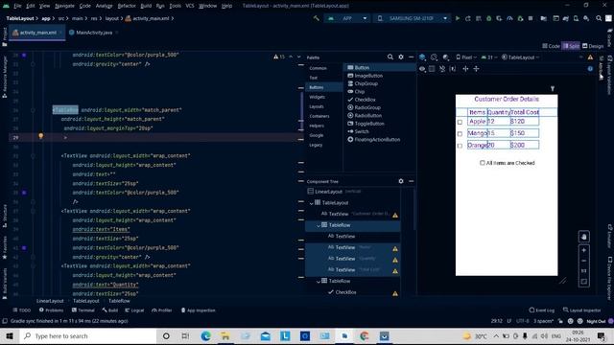Open the Windows Start menu
The image size is (614, 345).
(x=10, y=336)
